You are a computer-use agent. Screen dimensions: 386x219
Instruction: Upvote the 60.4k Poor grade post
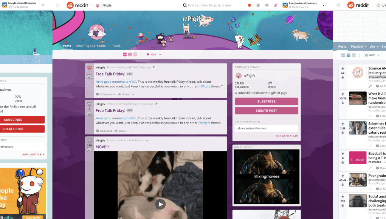[343, 176]
